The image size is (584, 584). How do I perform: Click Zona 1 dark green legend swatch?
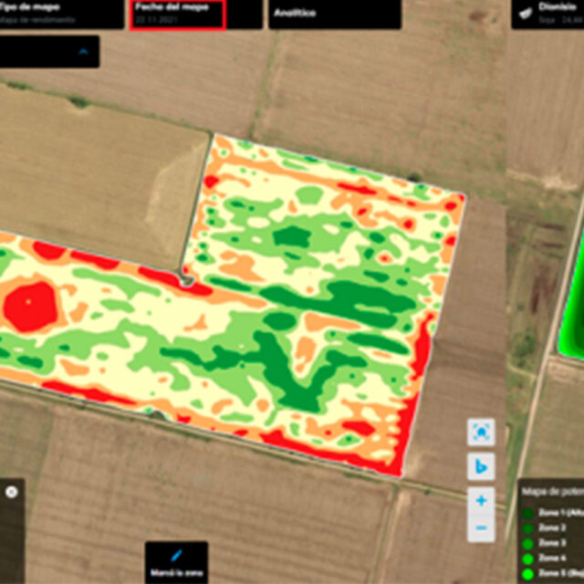527,513
